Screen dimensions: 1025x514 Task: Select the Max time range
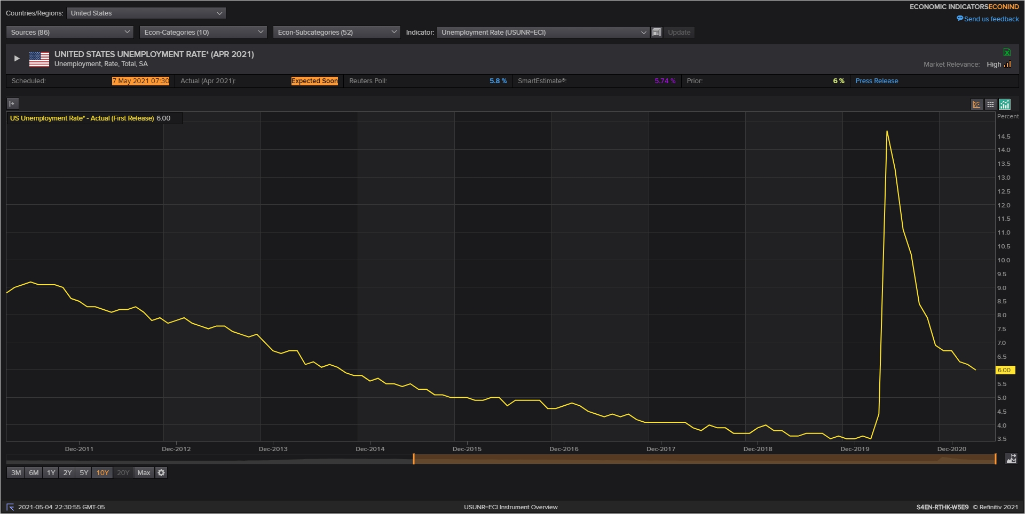144,473
